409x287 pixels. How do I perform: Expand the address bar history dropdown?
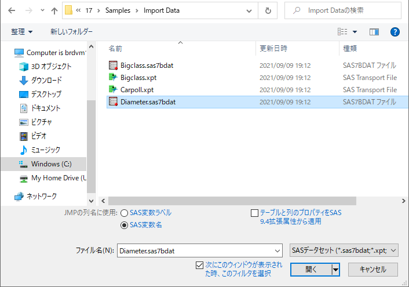point(249,10)
